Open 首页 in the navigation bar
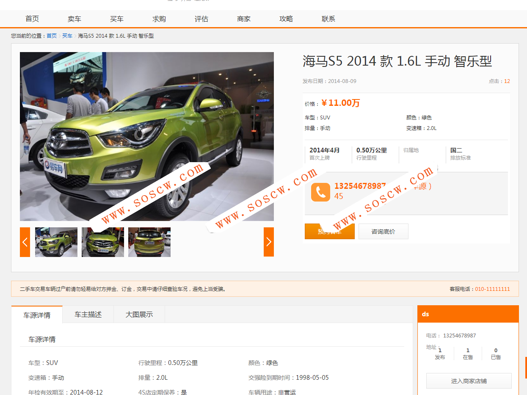Viewport: 527px width, 395px height. pos(32,19)
